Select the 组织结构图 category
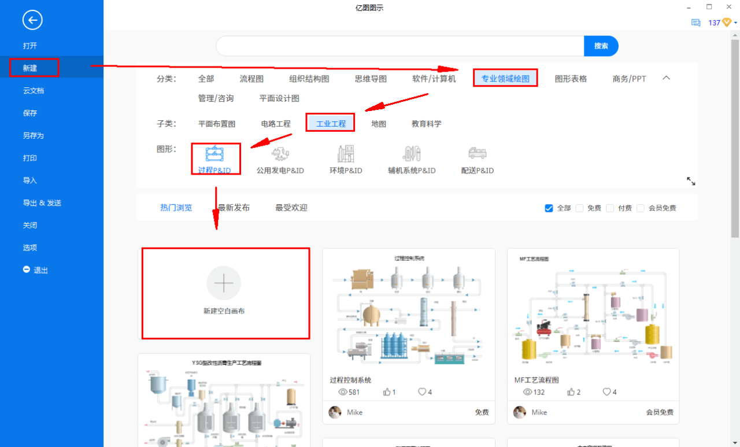 click(x=309, y=79)
